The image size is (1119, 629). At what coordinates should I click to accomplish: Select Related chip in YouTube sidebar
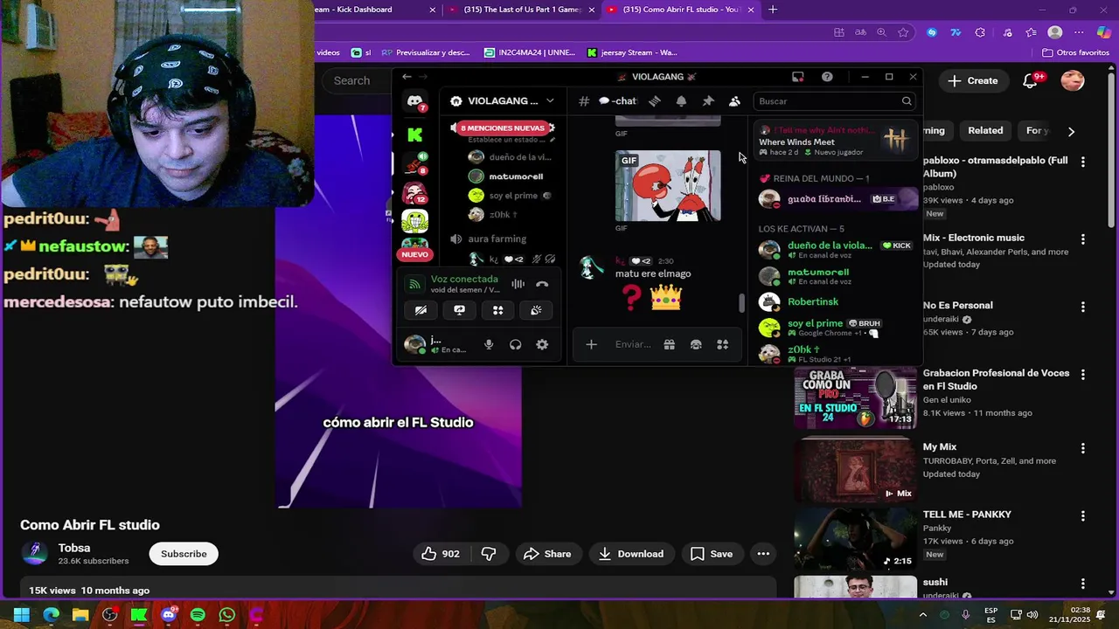click(985, 130)
